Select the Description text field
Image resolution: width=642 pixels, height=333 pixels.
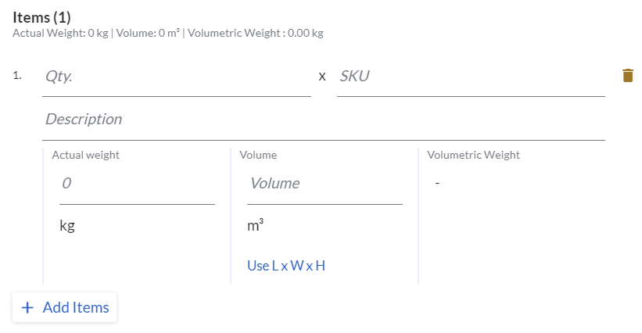323,120
